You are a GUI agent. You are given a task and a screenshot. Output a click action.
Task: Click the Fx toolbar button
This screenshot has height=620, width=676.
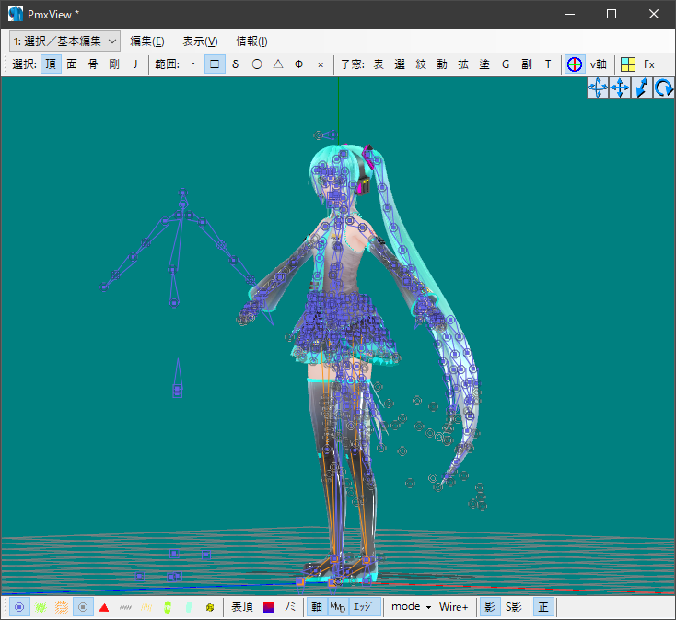[649, 64]
